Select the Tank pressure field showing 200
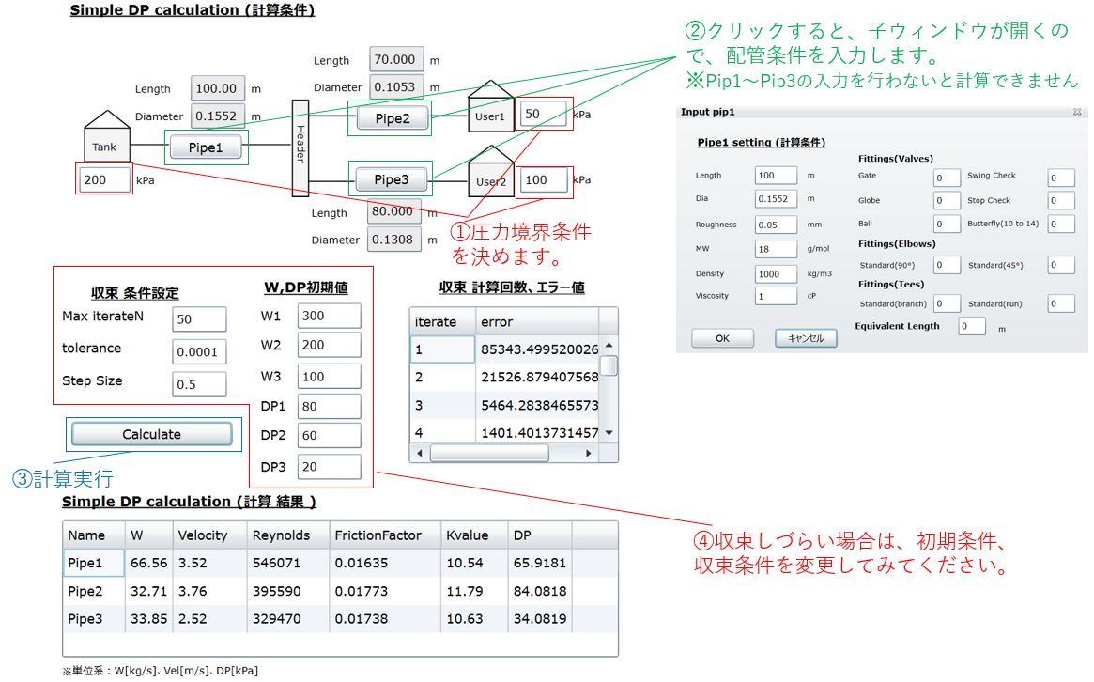1094x682 pixels. coord(104,179)
